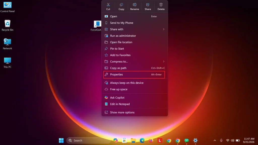Launch Firefox from the taskbar

point(151,140)
